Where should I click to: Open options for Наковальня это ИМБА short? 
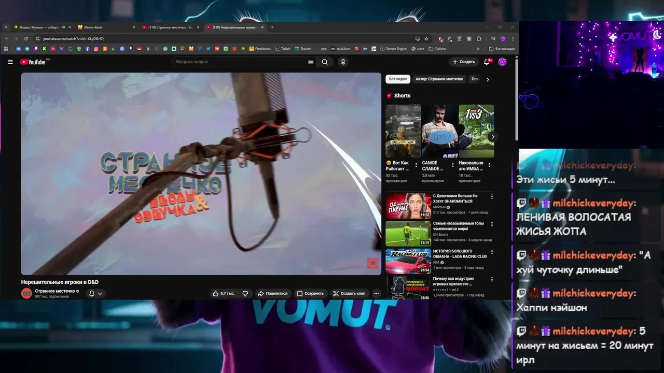489,165
